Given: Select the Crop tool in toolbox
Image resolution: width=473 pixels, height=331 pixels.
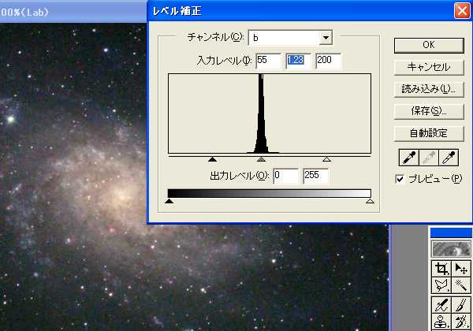Looking at the screenshot, I should 440,270.
